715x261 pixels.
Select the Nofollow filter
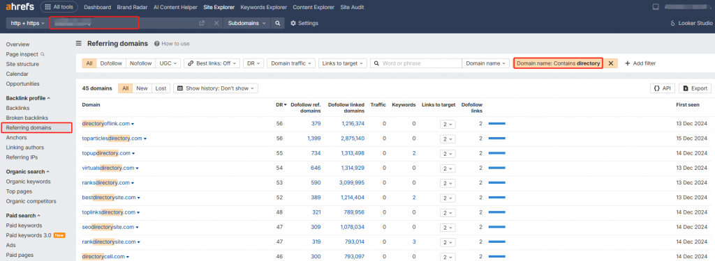140,63
